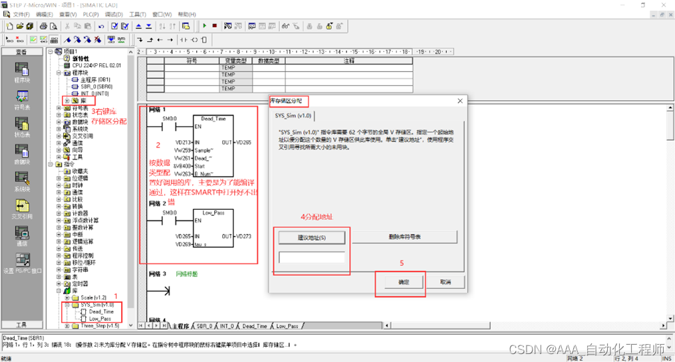Open 交叉引用 from the left navigation bar
The image size is (675, 362).
point(22,209)
